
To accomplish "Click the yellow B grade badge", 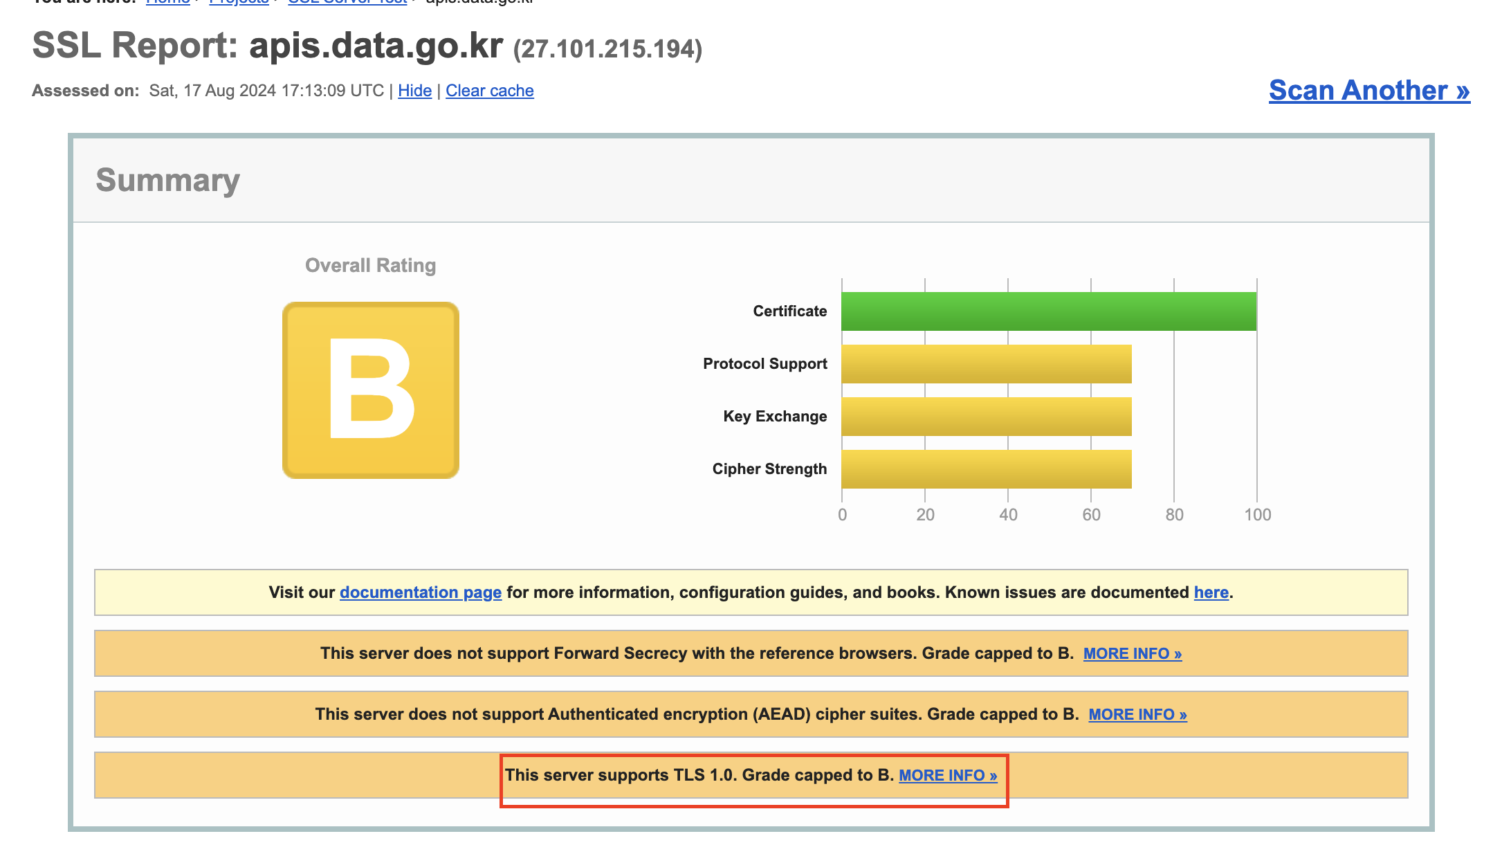I will pos(370,390).
